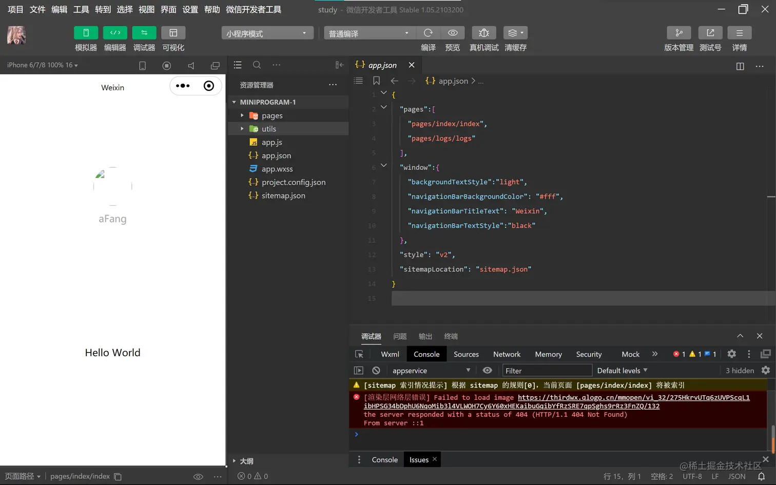The height and width of the screenshot is (485, 776).
Task: Open the normal compile mode dropdown
Action: coord(370,33)
